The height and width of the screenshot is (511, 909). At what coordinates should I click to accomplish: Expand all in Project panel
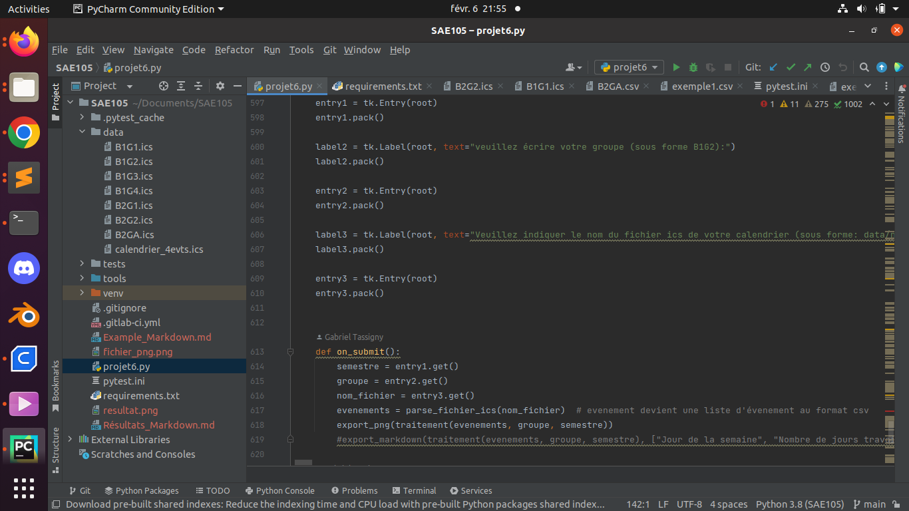[x=181, y=86]
